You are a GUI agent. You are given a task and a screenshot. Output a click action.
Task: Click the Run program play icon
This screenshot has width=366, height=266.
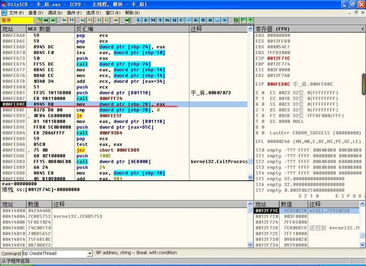[64, 21]
